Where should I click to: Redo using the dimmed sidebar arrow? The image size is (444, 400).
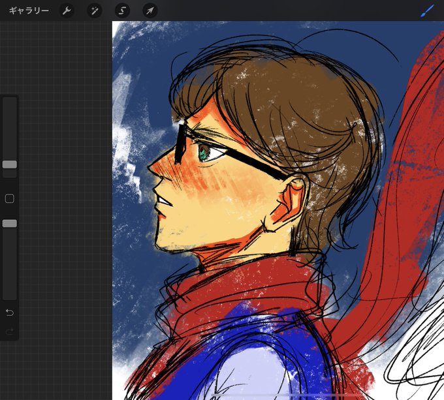coord(10,331)
